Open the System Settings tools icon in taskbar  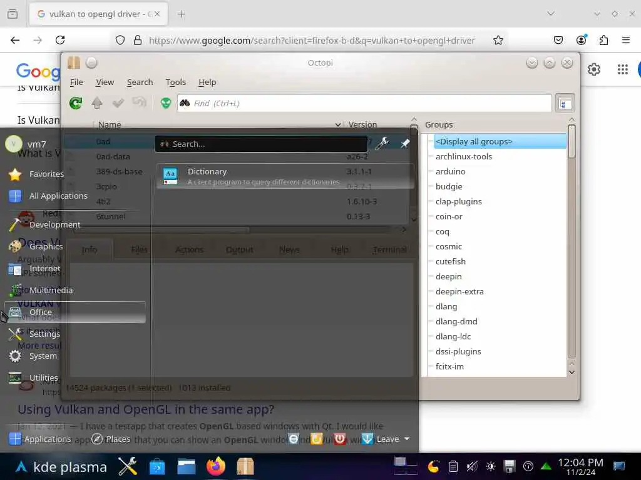[x=128, y=466]
